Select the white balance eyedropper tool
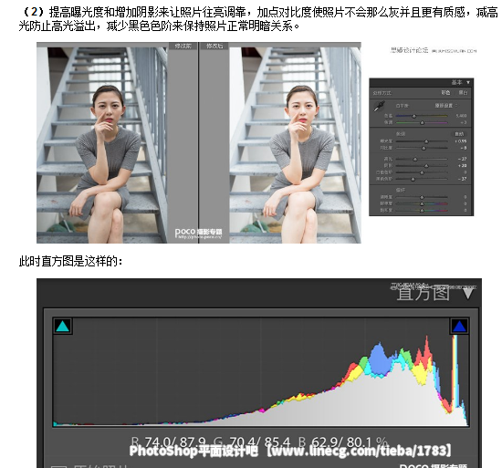Viewport: 502px width, 468px height. [380, 106]
